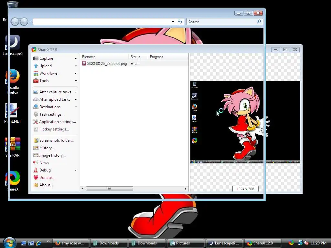The height and width of the screenshot is (248, 331).
Task: Click the Donate heart icon
Action: click(36, 178)
